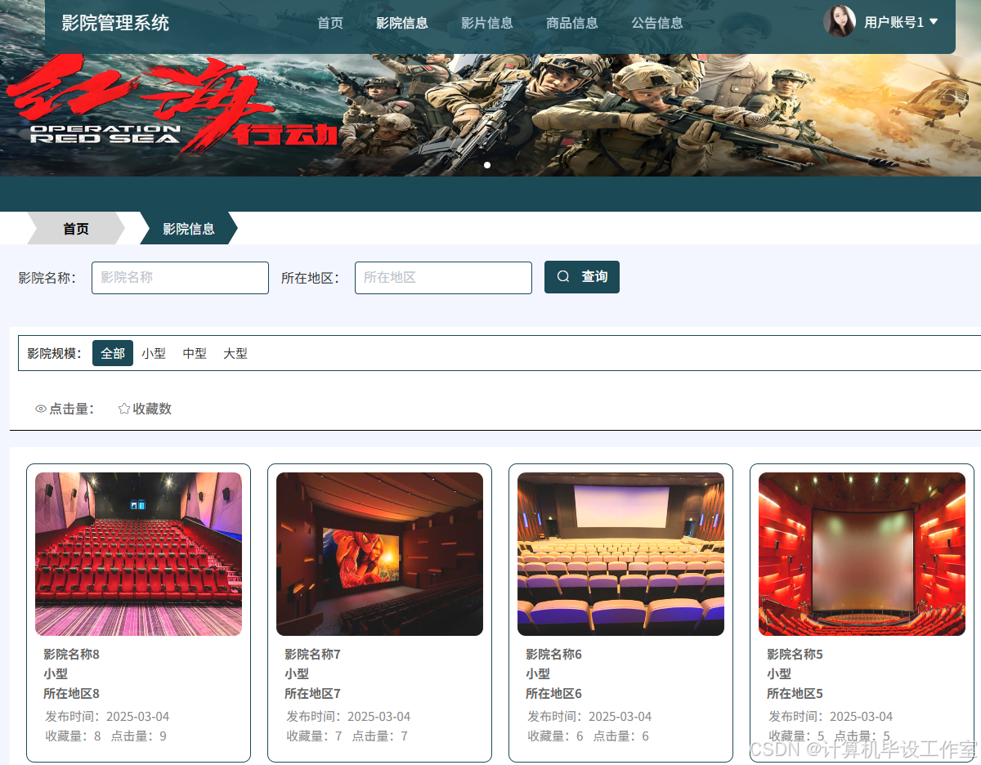Open the 影片信息 navigation menu item
This screenshot has height=765, width=981.
tap(487, 23)
